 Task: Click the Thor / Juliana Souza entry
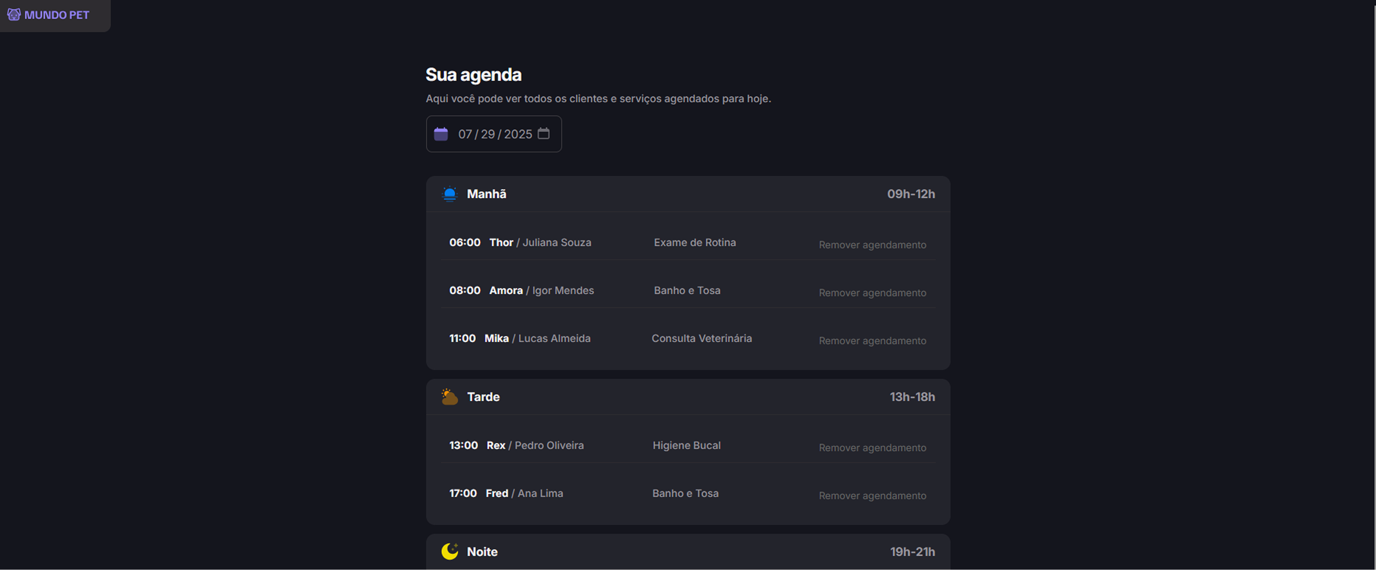click(x=540, y=242)
